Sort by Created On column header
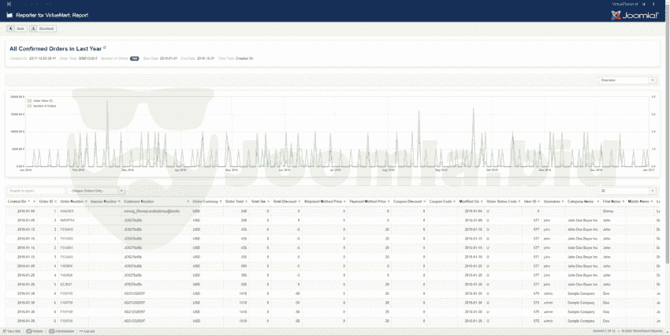 coord(17,202)
